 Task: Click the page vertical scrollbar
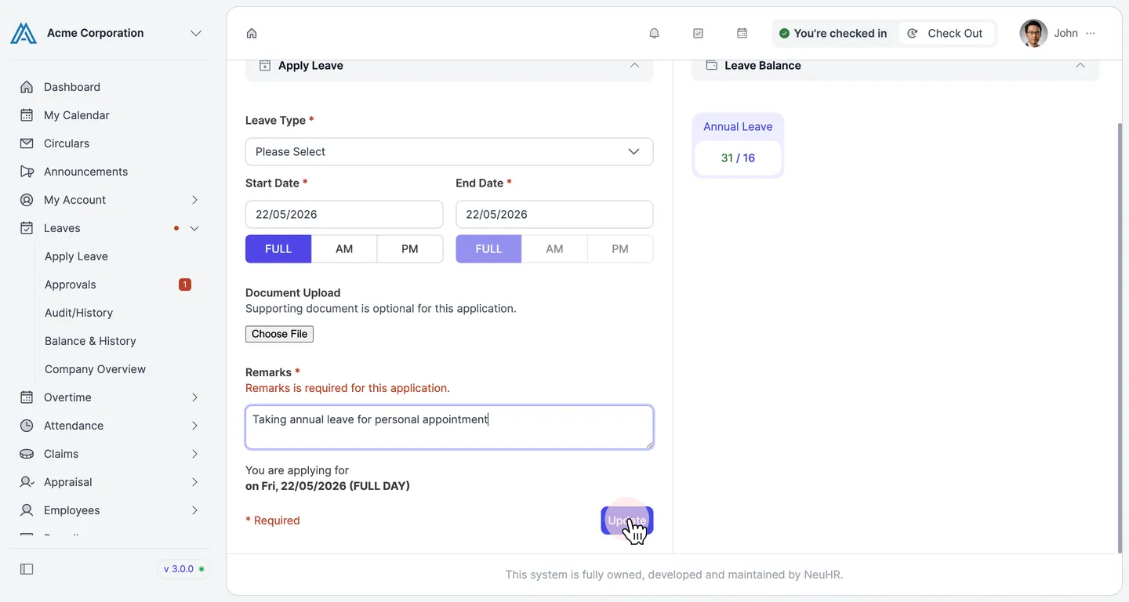coord(1120,337)
